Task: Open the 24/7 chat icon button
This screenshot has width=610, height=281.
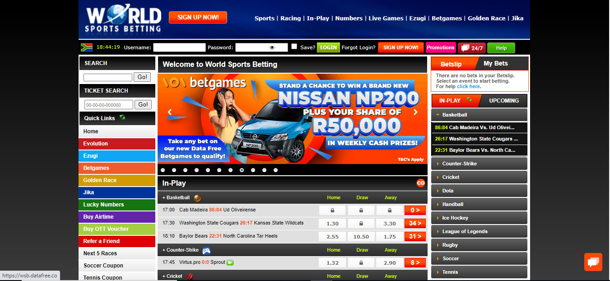Action: [x=472, y=47]
